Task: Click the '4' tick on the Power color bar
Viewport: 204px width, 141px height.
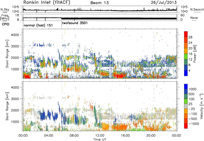Action: (189, 71)
